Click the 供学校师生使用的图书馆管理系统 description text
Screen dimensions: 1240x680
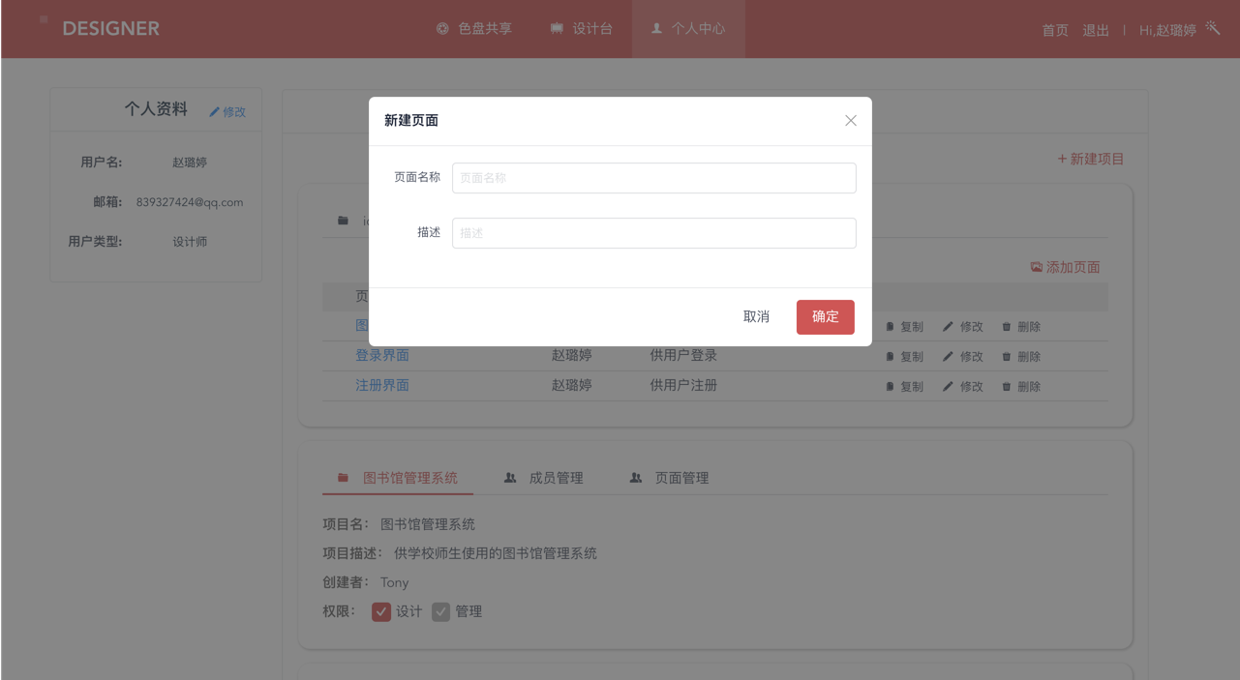tap(496, 553)
